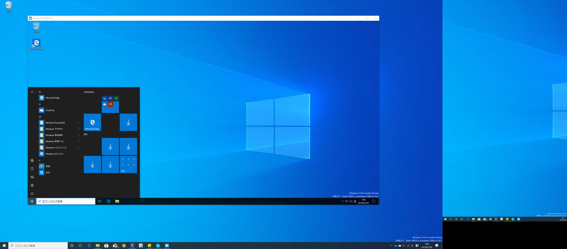Image resolution: width=567 pixels, height=249 pixels.
Task: Open Recycle Bin inside the Sandbox desktop
Action: click(x=36, y=27)
